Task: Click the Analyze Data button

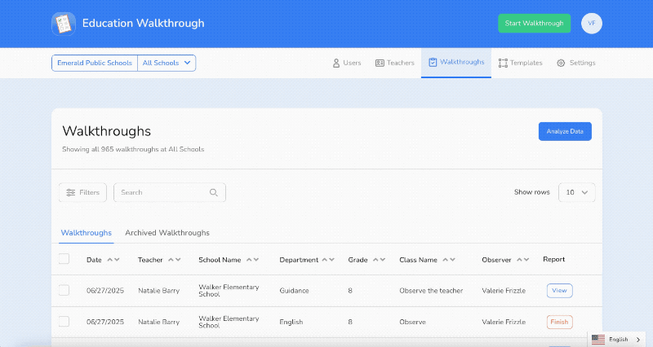Action: click(565, 131)
